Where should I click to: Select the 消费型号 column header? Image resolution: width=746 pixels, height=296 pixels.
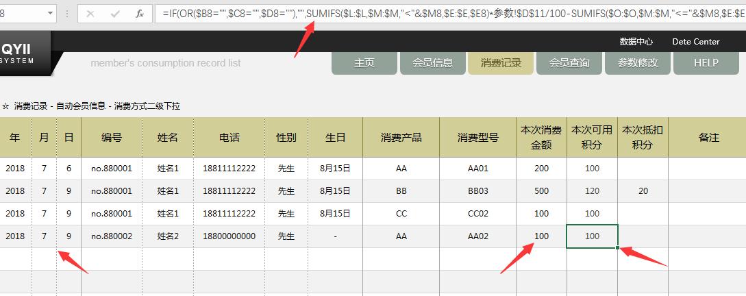click(x=478, y=138)
